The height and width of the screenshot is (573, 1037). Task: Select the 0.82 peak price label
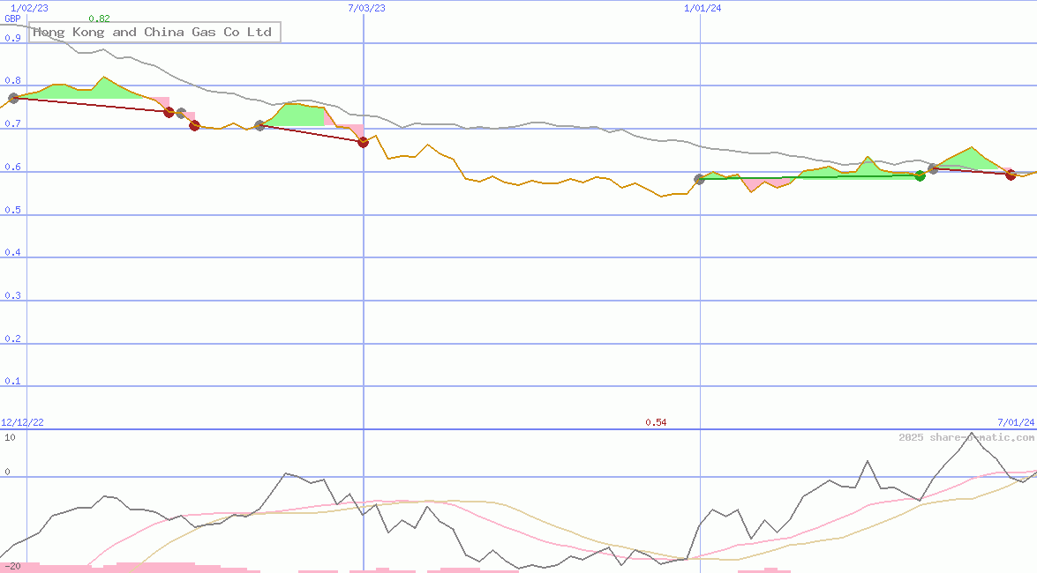pyautogui.click(x=98, y=16)
